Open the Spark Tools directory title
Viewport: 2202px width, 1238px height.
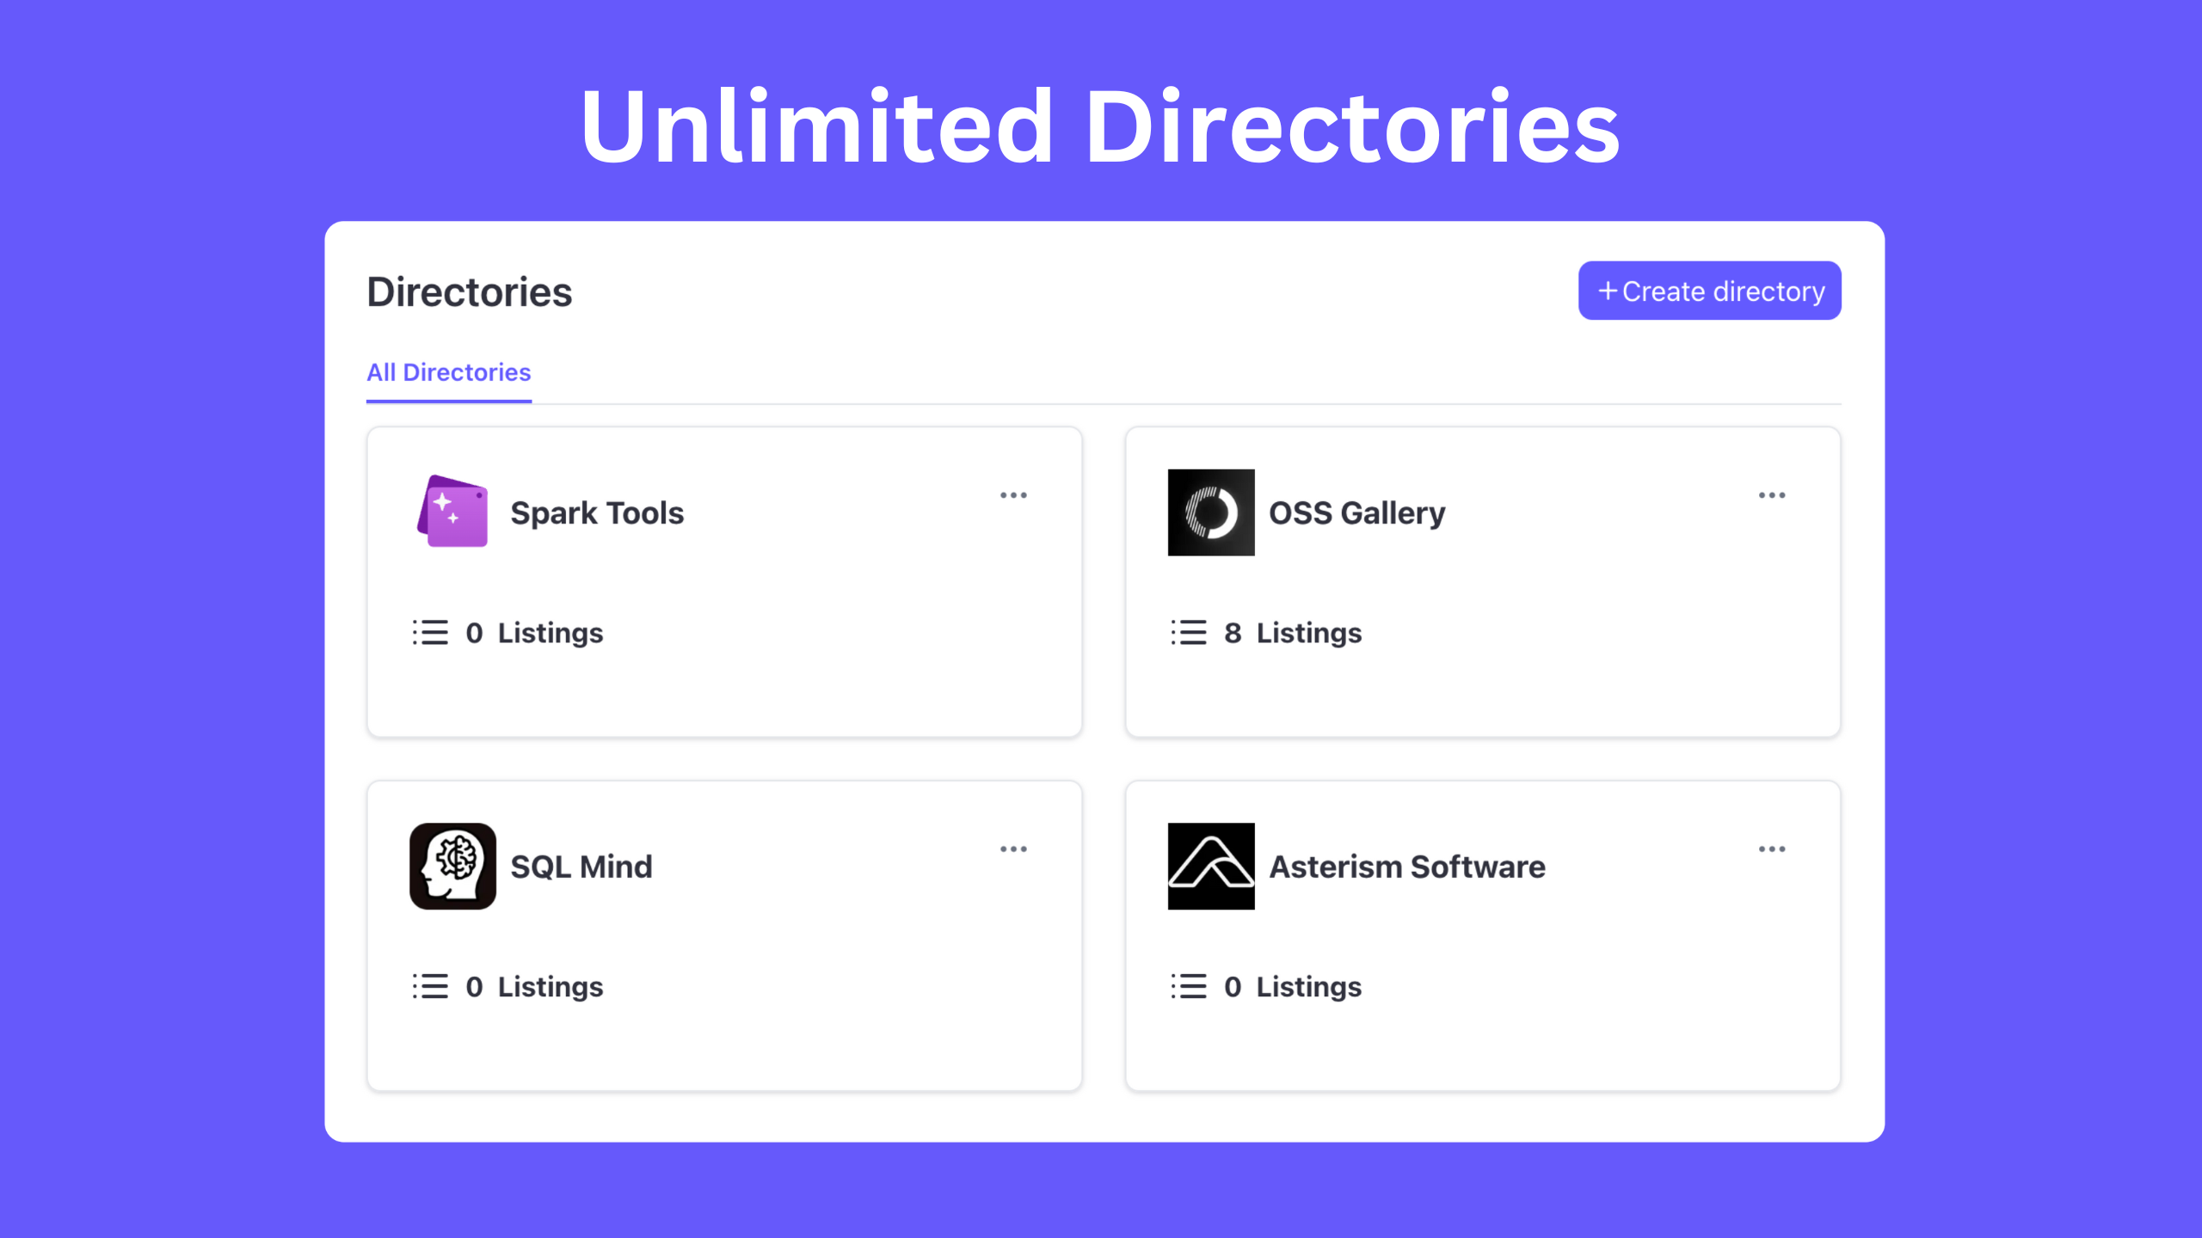(597, 513)
